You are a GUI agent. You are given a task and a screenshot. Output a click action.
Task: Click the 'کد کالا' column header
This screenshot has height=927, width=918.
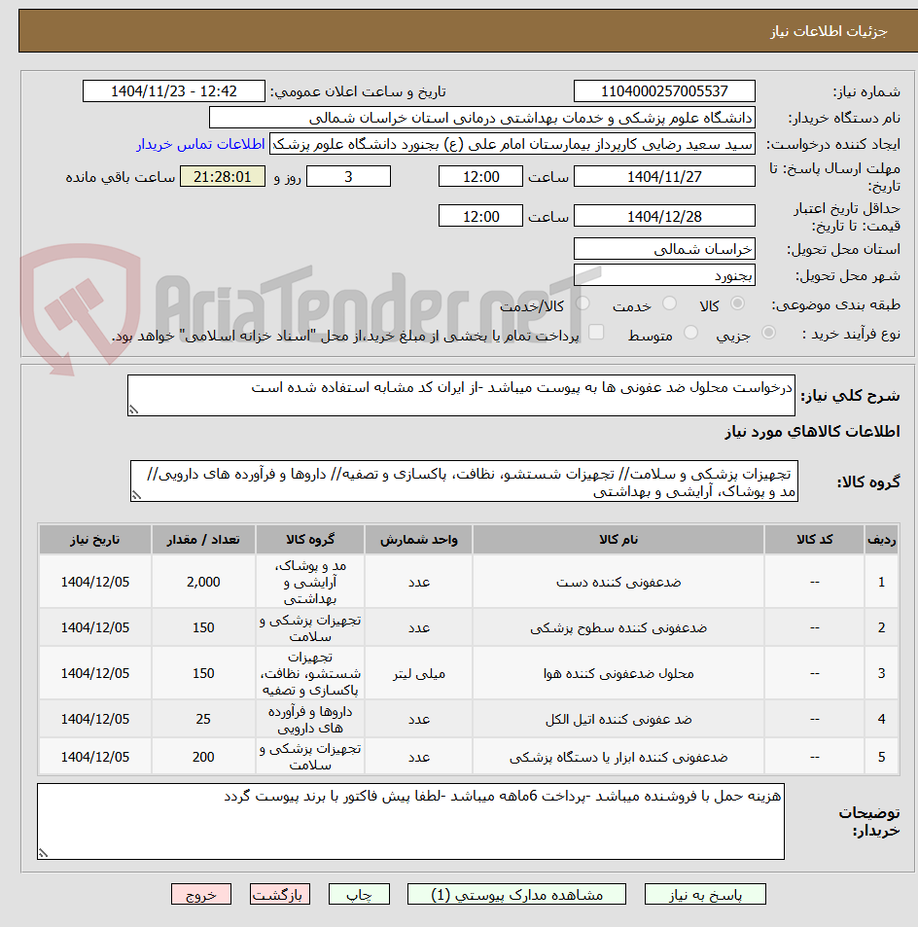coord(815,540)
